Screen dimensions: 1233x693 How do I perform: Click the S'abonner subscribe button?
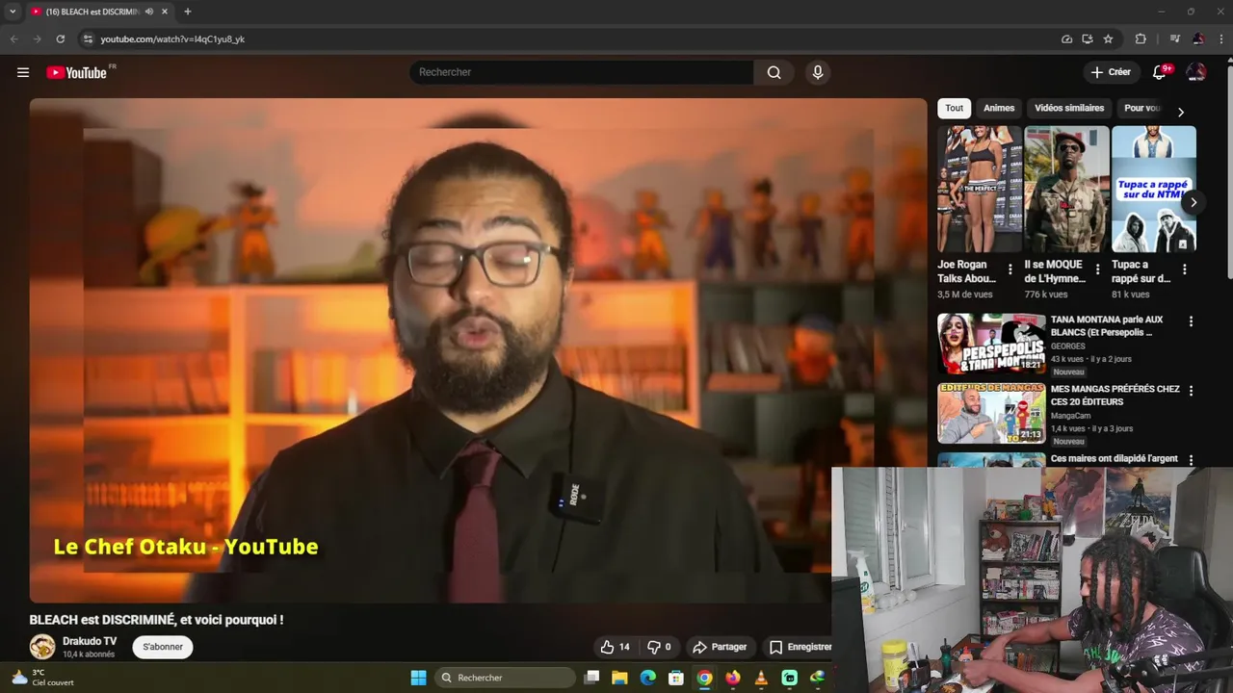click(x=163, y=647)
